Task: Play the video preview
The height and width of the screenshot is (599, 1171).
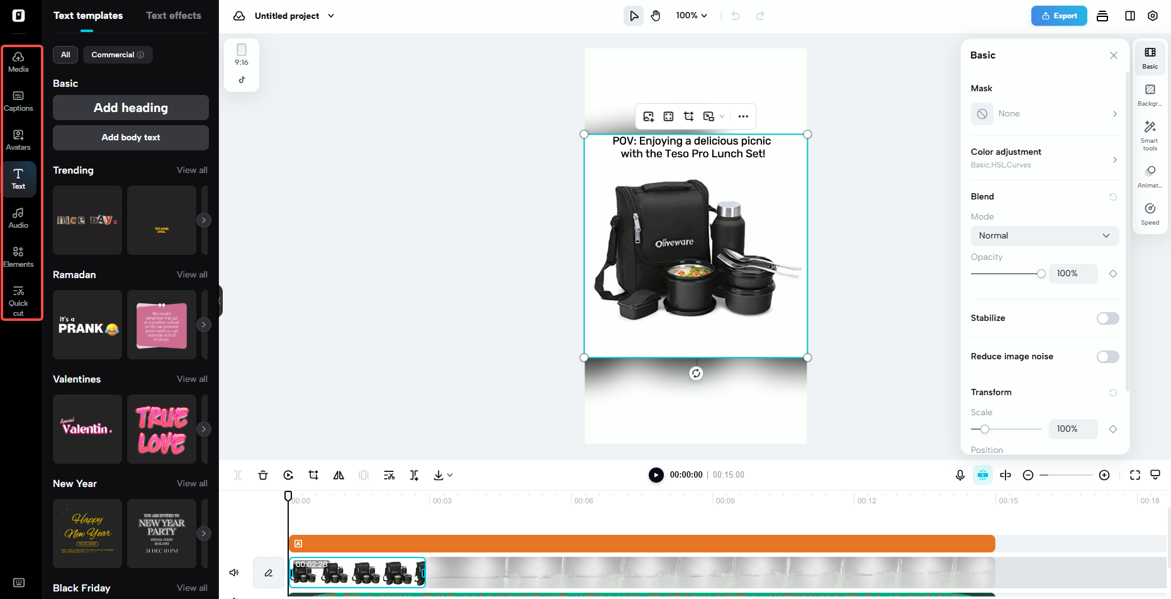Action: 656,475
